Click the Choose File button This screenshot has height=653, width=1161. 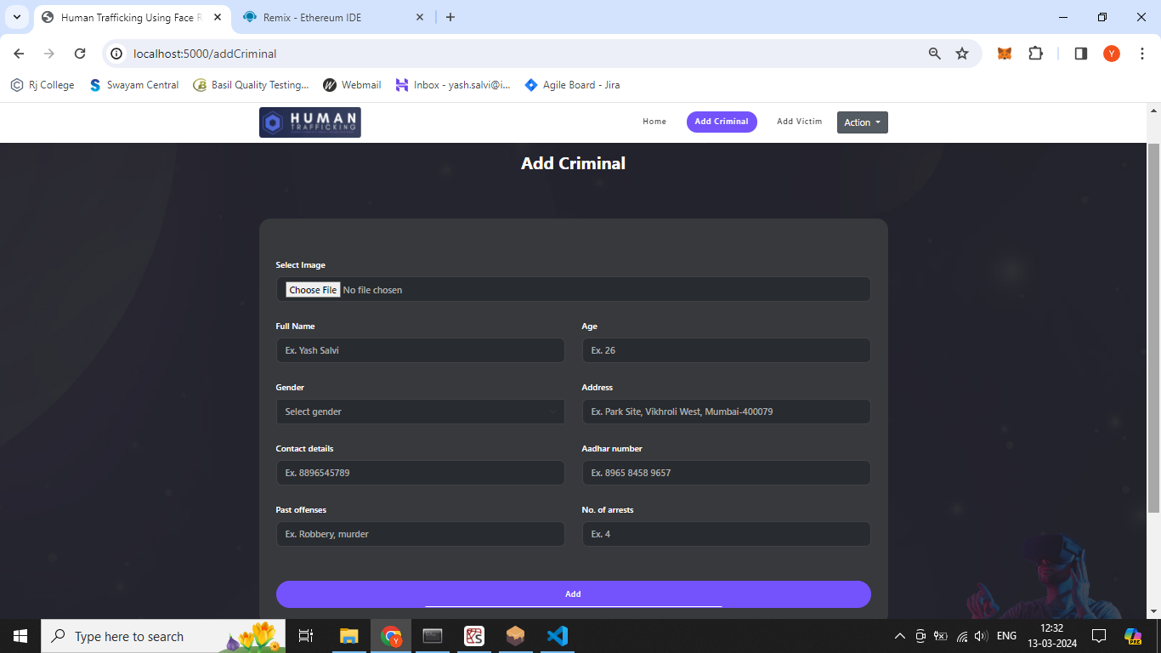313,290
